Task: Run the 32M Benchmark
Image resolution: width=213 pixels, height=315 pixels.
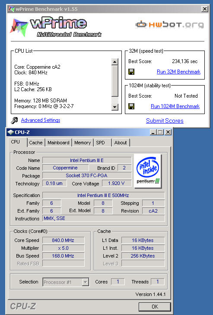Action: point(178,72)
